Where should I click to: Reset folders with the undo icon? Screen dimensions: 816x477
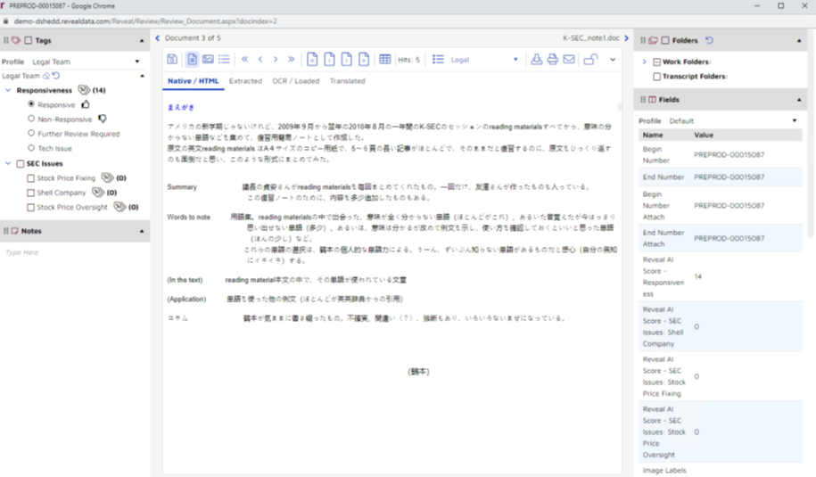(710, 40)
